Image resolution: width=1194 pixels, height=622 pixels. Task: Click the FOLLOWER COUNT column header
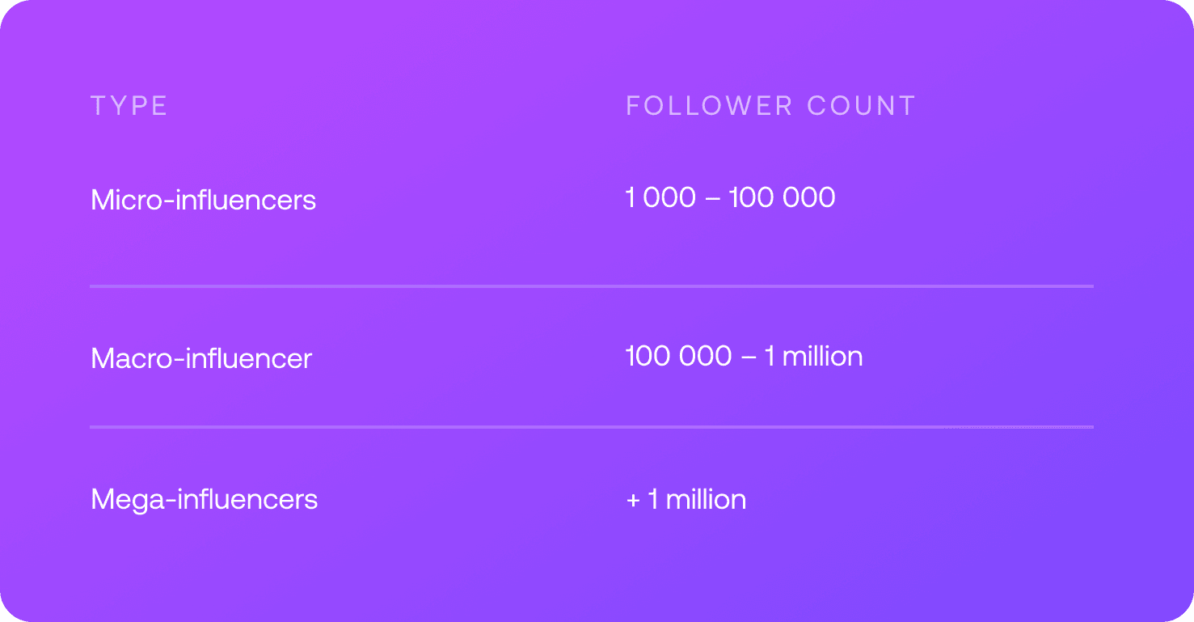point(770,106)
